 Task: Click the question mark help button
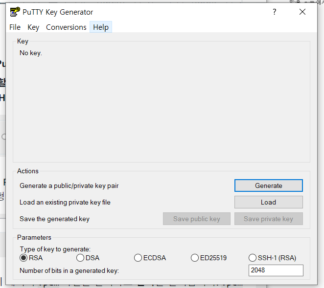pyautogui.click(x=274, y=12)
